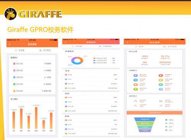Tap back arrow on left phone screen
191x140 pixels.
pos(10,44)
